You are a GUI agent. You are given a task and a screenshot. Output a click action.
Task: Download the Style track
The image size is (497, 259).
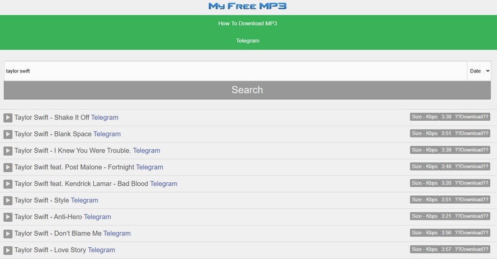click(472, 200)
